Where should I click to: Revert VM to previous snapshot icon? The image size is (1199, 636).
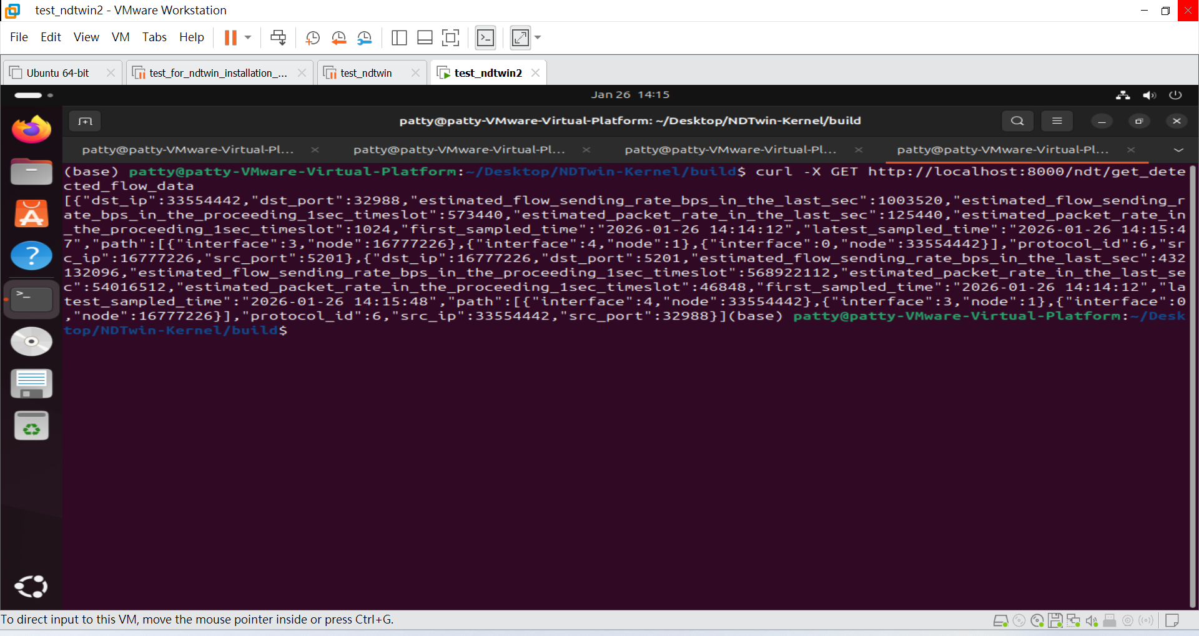338,38
